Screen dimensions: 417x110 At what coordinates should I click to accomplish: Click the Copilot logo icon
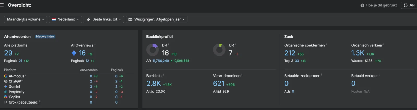point(6,97)
